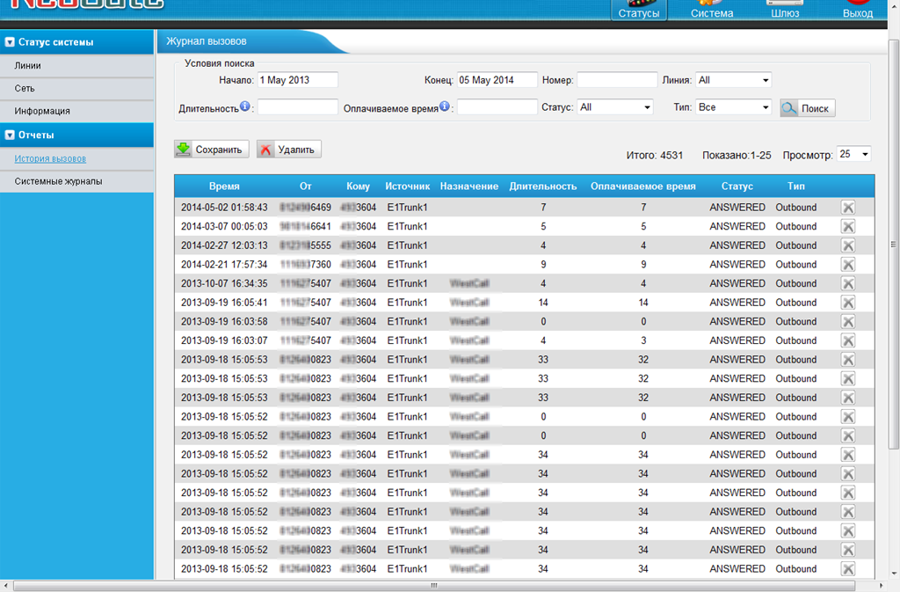Click the Длительность column header
The image size is (900, 592).
click(543, 186)
